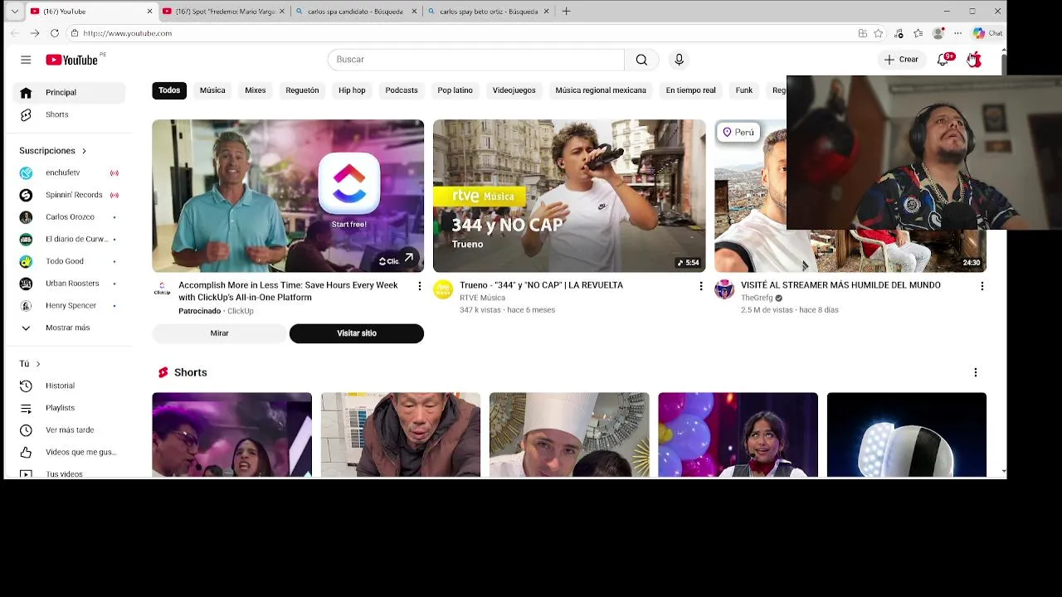Switch to carlos spa candidato search tab

click(x=357, y=12)
